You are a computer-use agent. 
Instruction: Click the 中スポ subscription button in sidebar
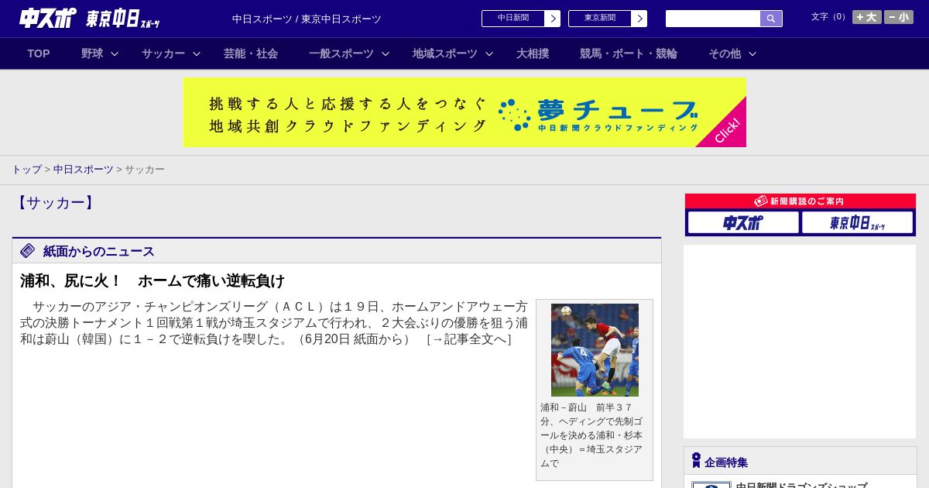(743, 222)
